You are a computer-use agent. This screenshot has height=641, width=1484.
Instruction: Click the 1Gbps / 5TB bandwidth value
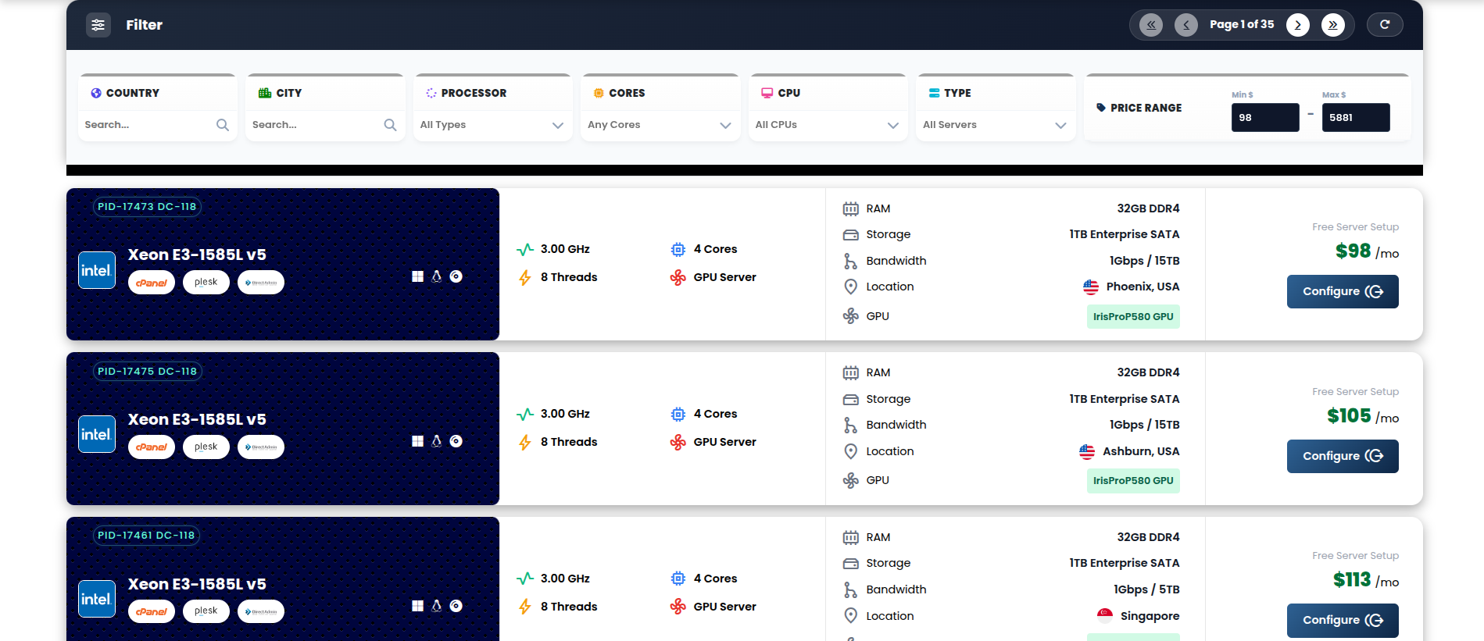1146,590
